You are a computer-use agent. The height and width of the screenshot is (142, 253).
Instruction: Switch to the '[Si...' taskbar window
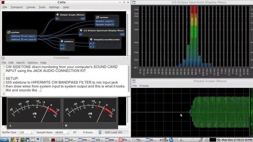tap(151, 140)
